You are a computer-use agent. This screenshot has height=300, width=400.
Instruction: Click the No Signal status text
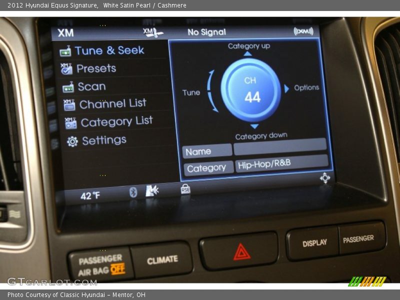(x=206, y=32)
